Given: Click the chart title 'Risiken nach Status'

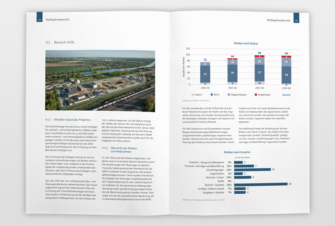Looking at the screenshot, I should click(x=246, y=44).
